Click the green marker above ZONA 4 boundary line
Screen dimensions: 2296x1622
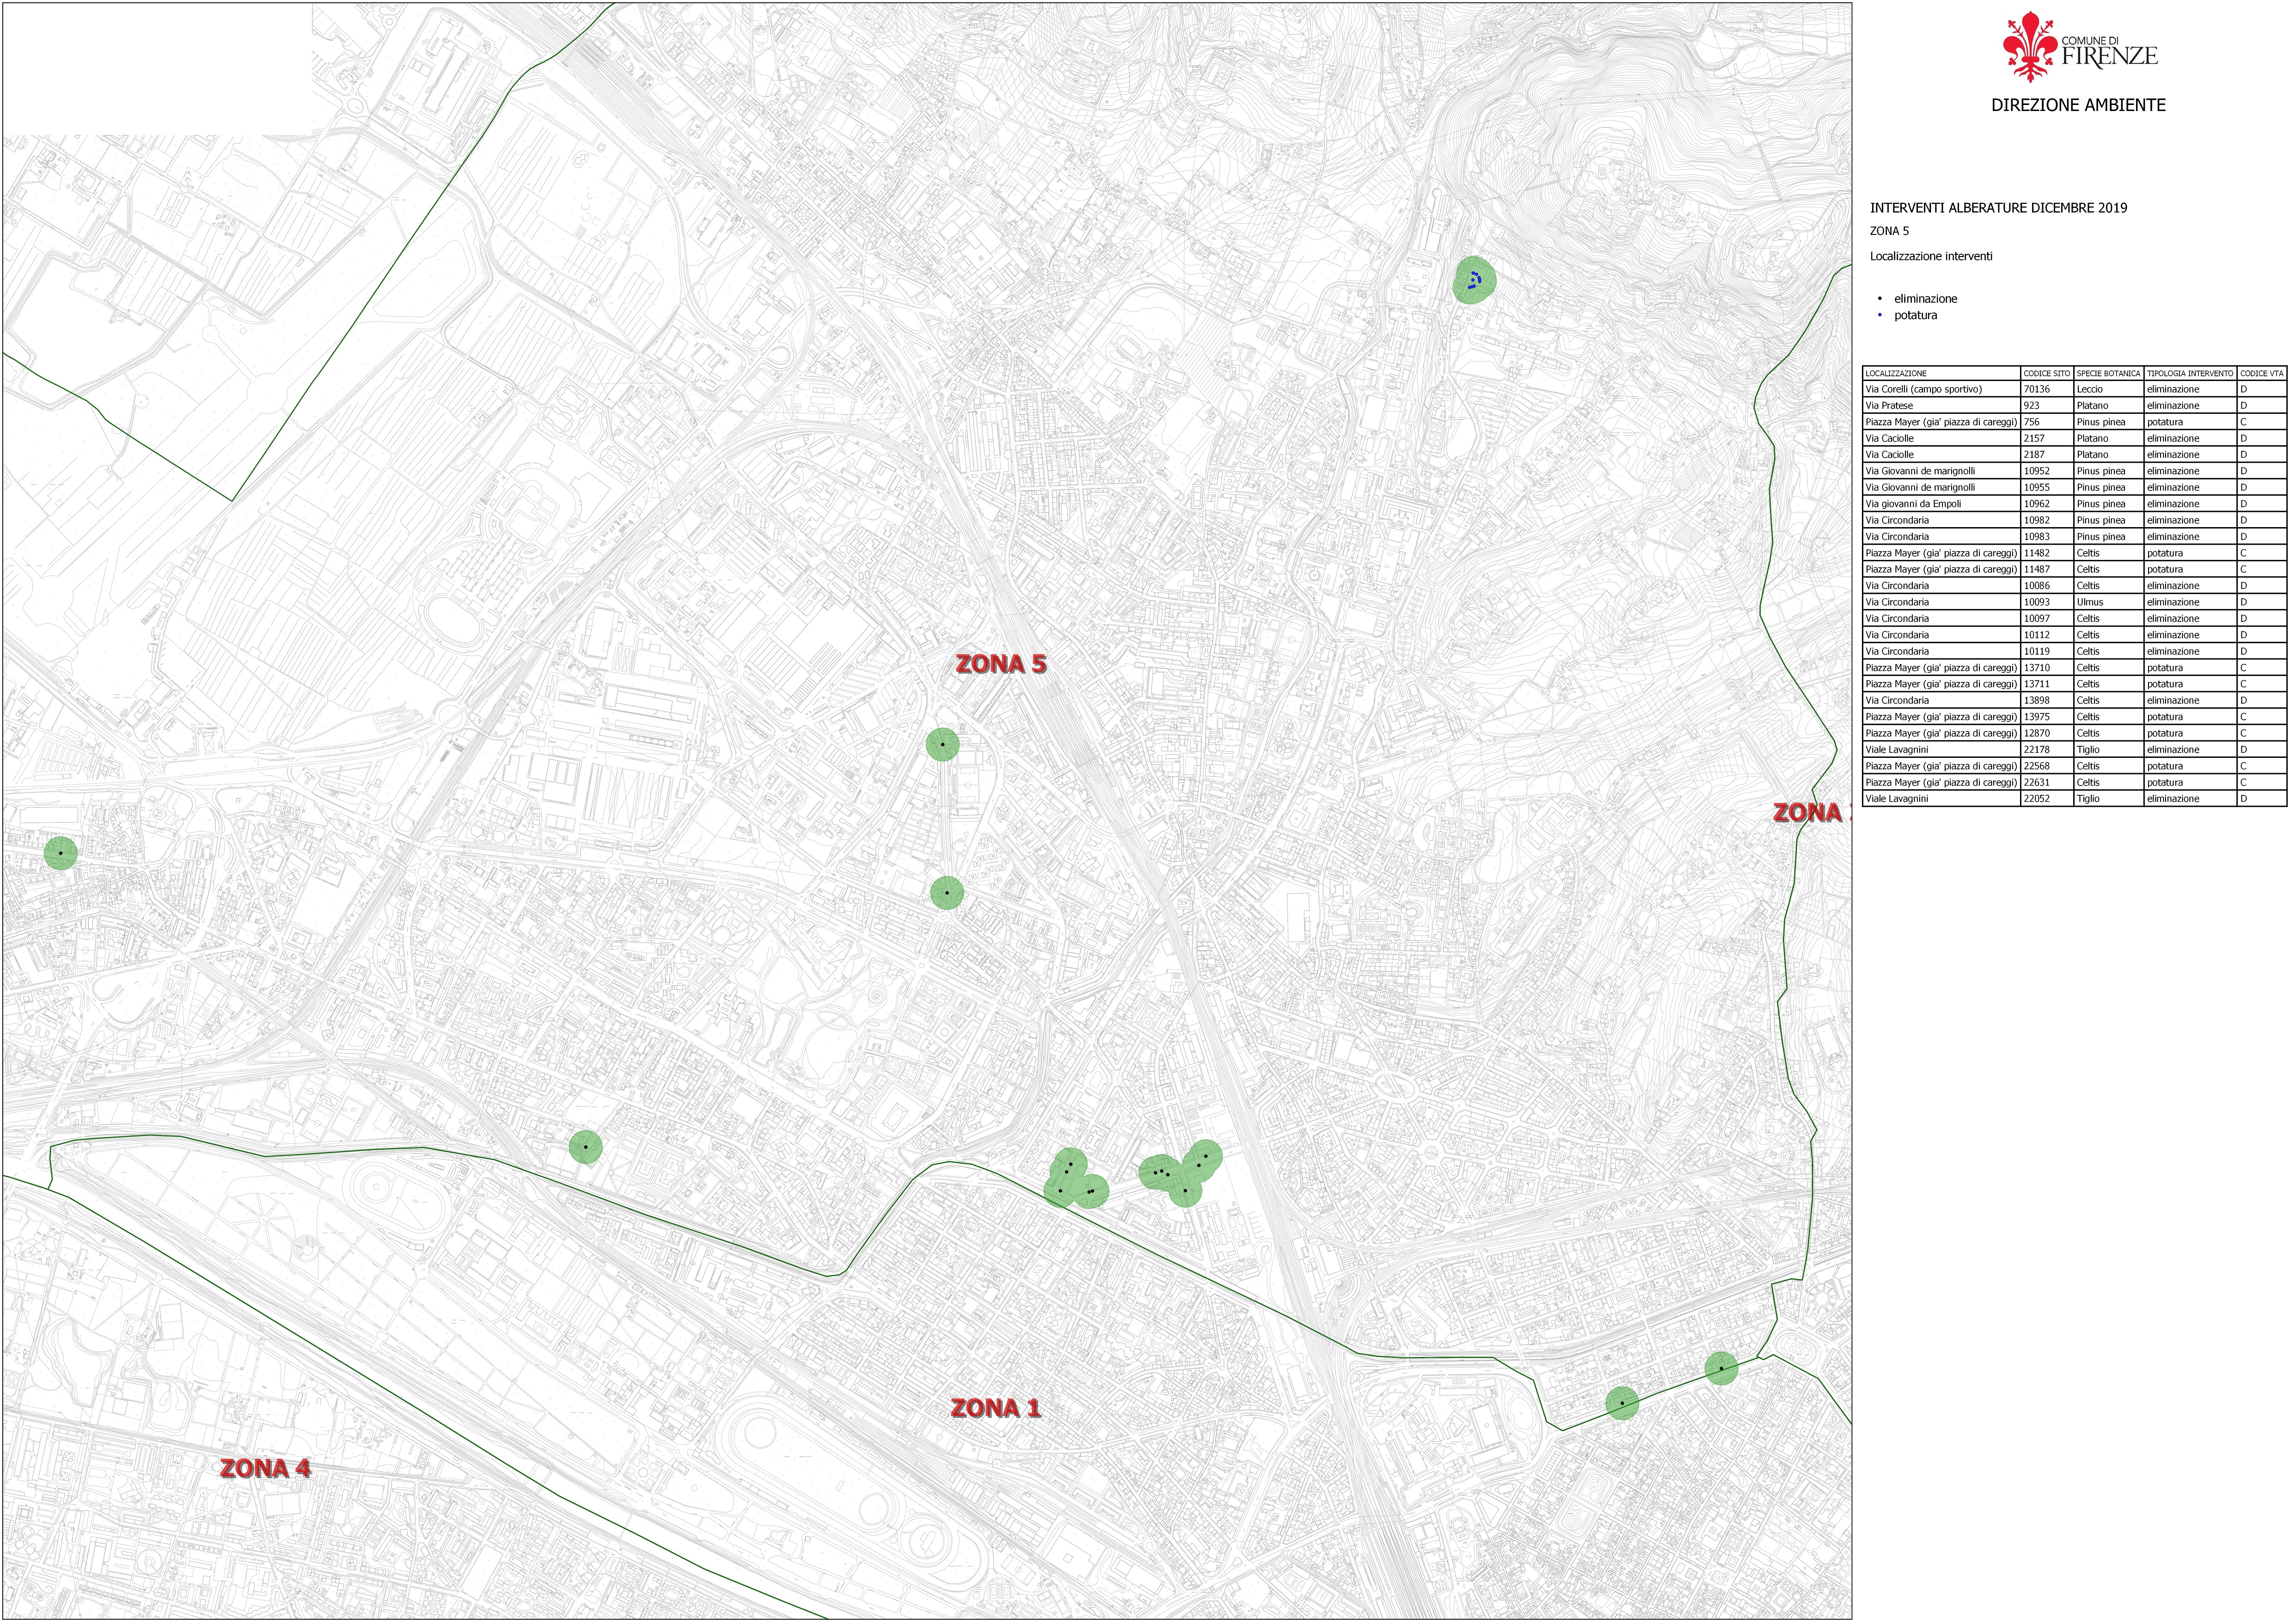click(585, 1147)
